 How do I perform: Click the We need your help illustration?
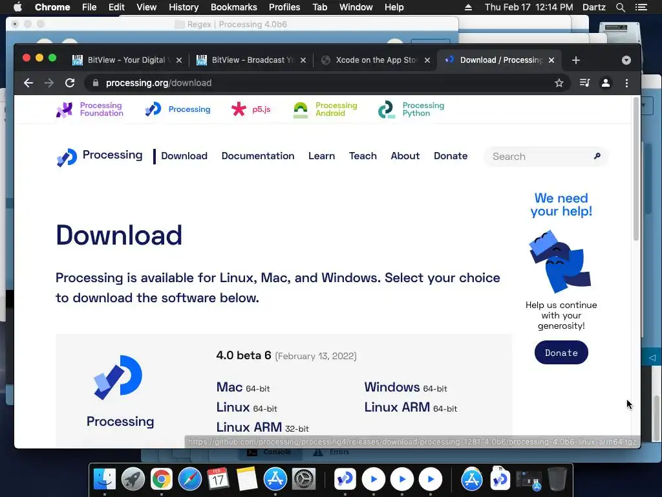pos(561,261)
